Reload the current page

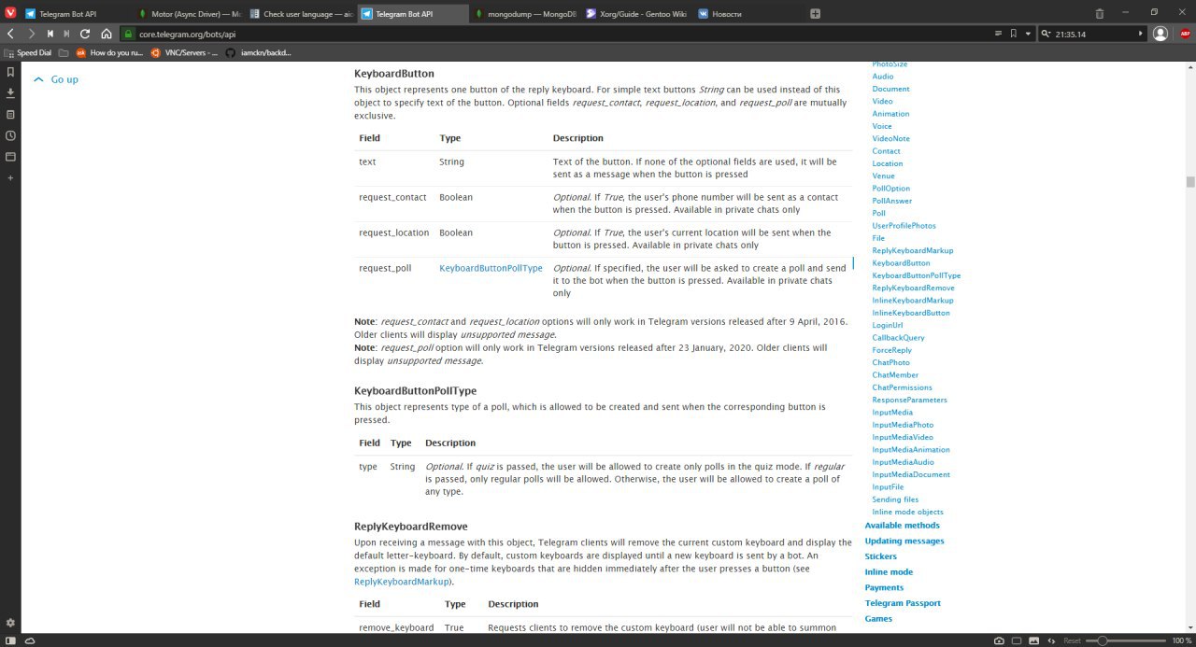85,34
